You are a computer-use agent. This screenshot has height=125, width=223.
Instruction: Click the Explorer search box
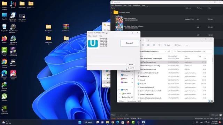pyautogui.click(x=192, y=51)
